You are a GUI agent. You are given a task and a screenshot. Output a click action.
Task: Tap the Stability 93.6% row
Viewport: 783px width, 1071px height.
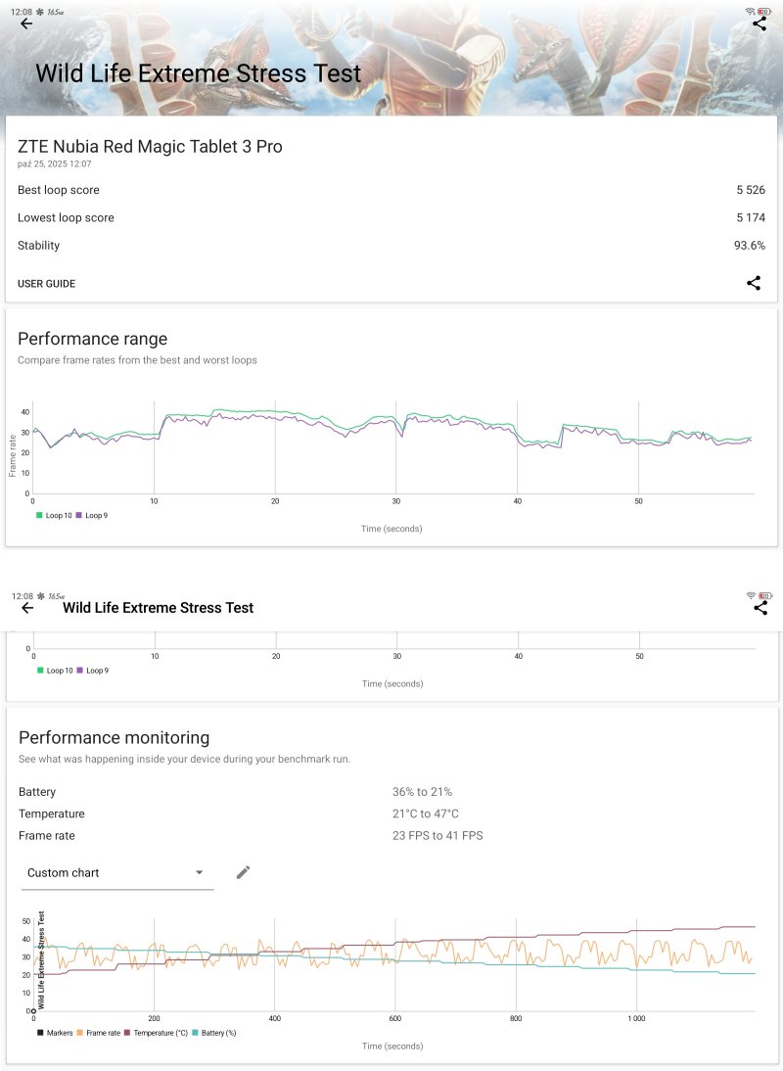coord(391,246)
